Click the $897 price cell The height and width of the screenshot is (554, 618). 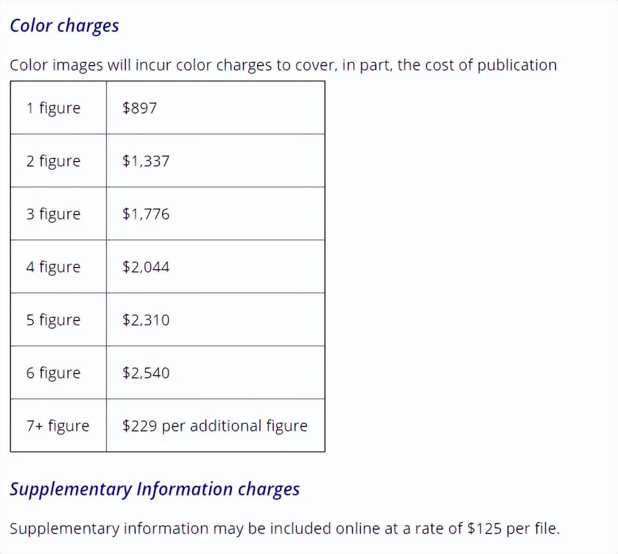[x=140, y=108]
